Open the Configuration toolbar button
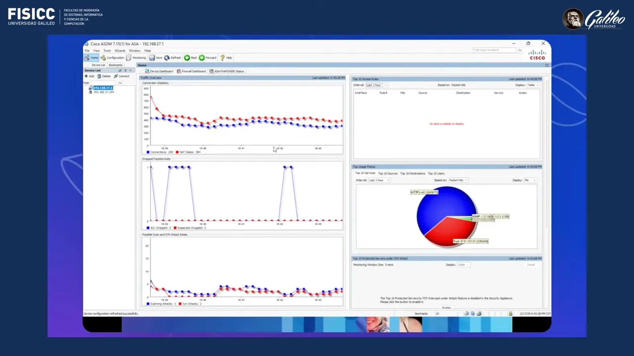Image resolution: width=634 pixels, height=356 pixels. click(x=112, y=58)
